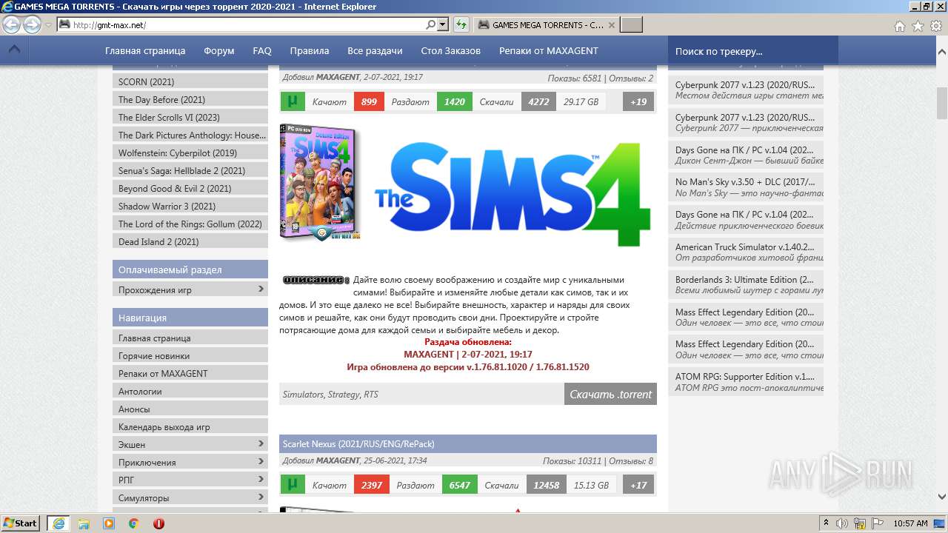Click the +17 rating button
This screenshot has width=948, height=533.
[638, 485]
